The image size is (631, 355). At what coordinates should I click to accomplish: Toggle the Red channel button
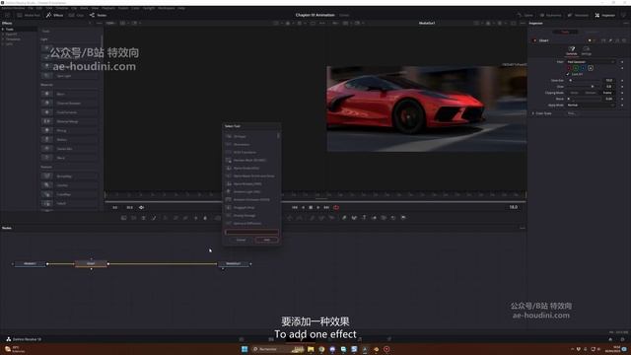[x=569, y=68]
